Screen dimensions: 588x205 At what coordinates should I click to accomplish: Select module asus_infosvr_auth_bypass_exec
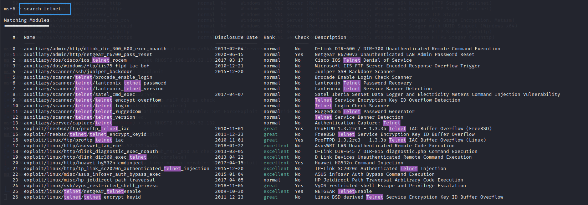pos(92,174)
